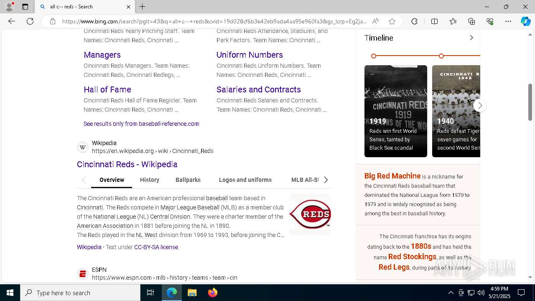Open File Explorer from the taskbar
Viewport: 535px width, 301px height.
tap(192, 293)
